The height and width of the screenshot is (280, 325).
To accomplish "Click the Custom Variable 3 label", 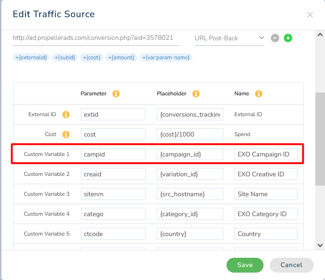I will tap(47, 194).
